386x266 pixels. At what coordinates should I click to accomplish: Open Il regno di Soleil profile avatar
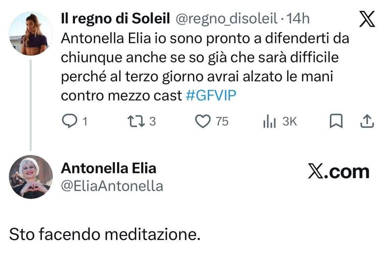tap(31, 33)
